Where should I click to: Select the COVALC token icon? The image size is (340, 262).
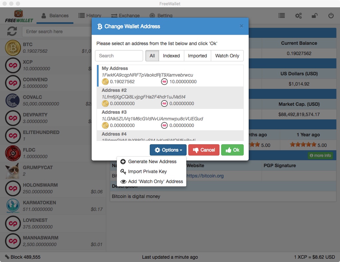point(13,100)
